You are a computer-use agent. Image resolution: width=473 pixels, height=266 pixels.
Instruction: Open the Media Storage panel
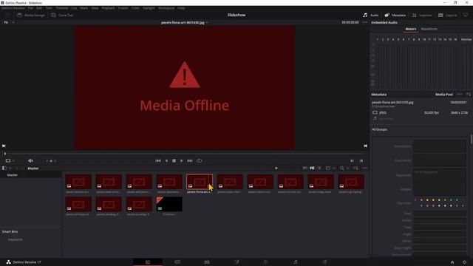(x=31, y=15)
